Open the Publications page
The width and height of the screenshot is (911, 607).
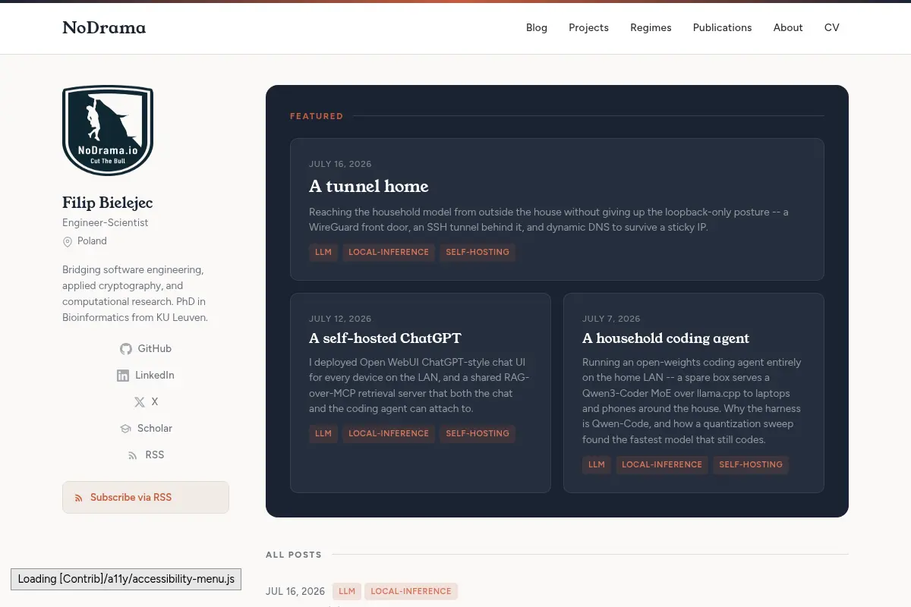[x=722, y=27]
